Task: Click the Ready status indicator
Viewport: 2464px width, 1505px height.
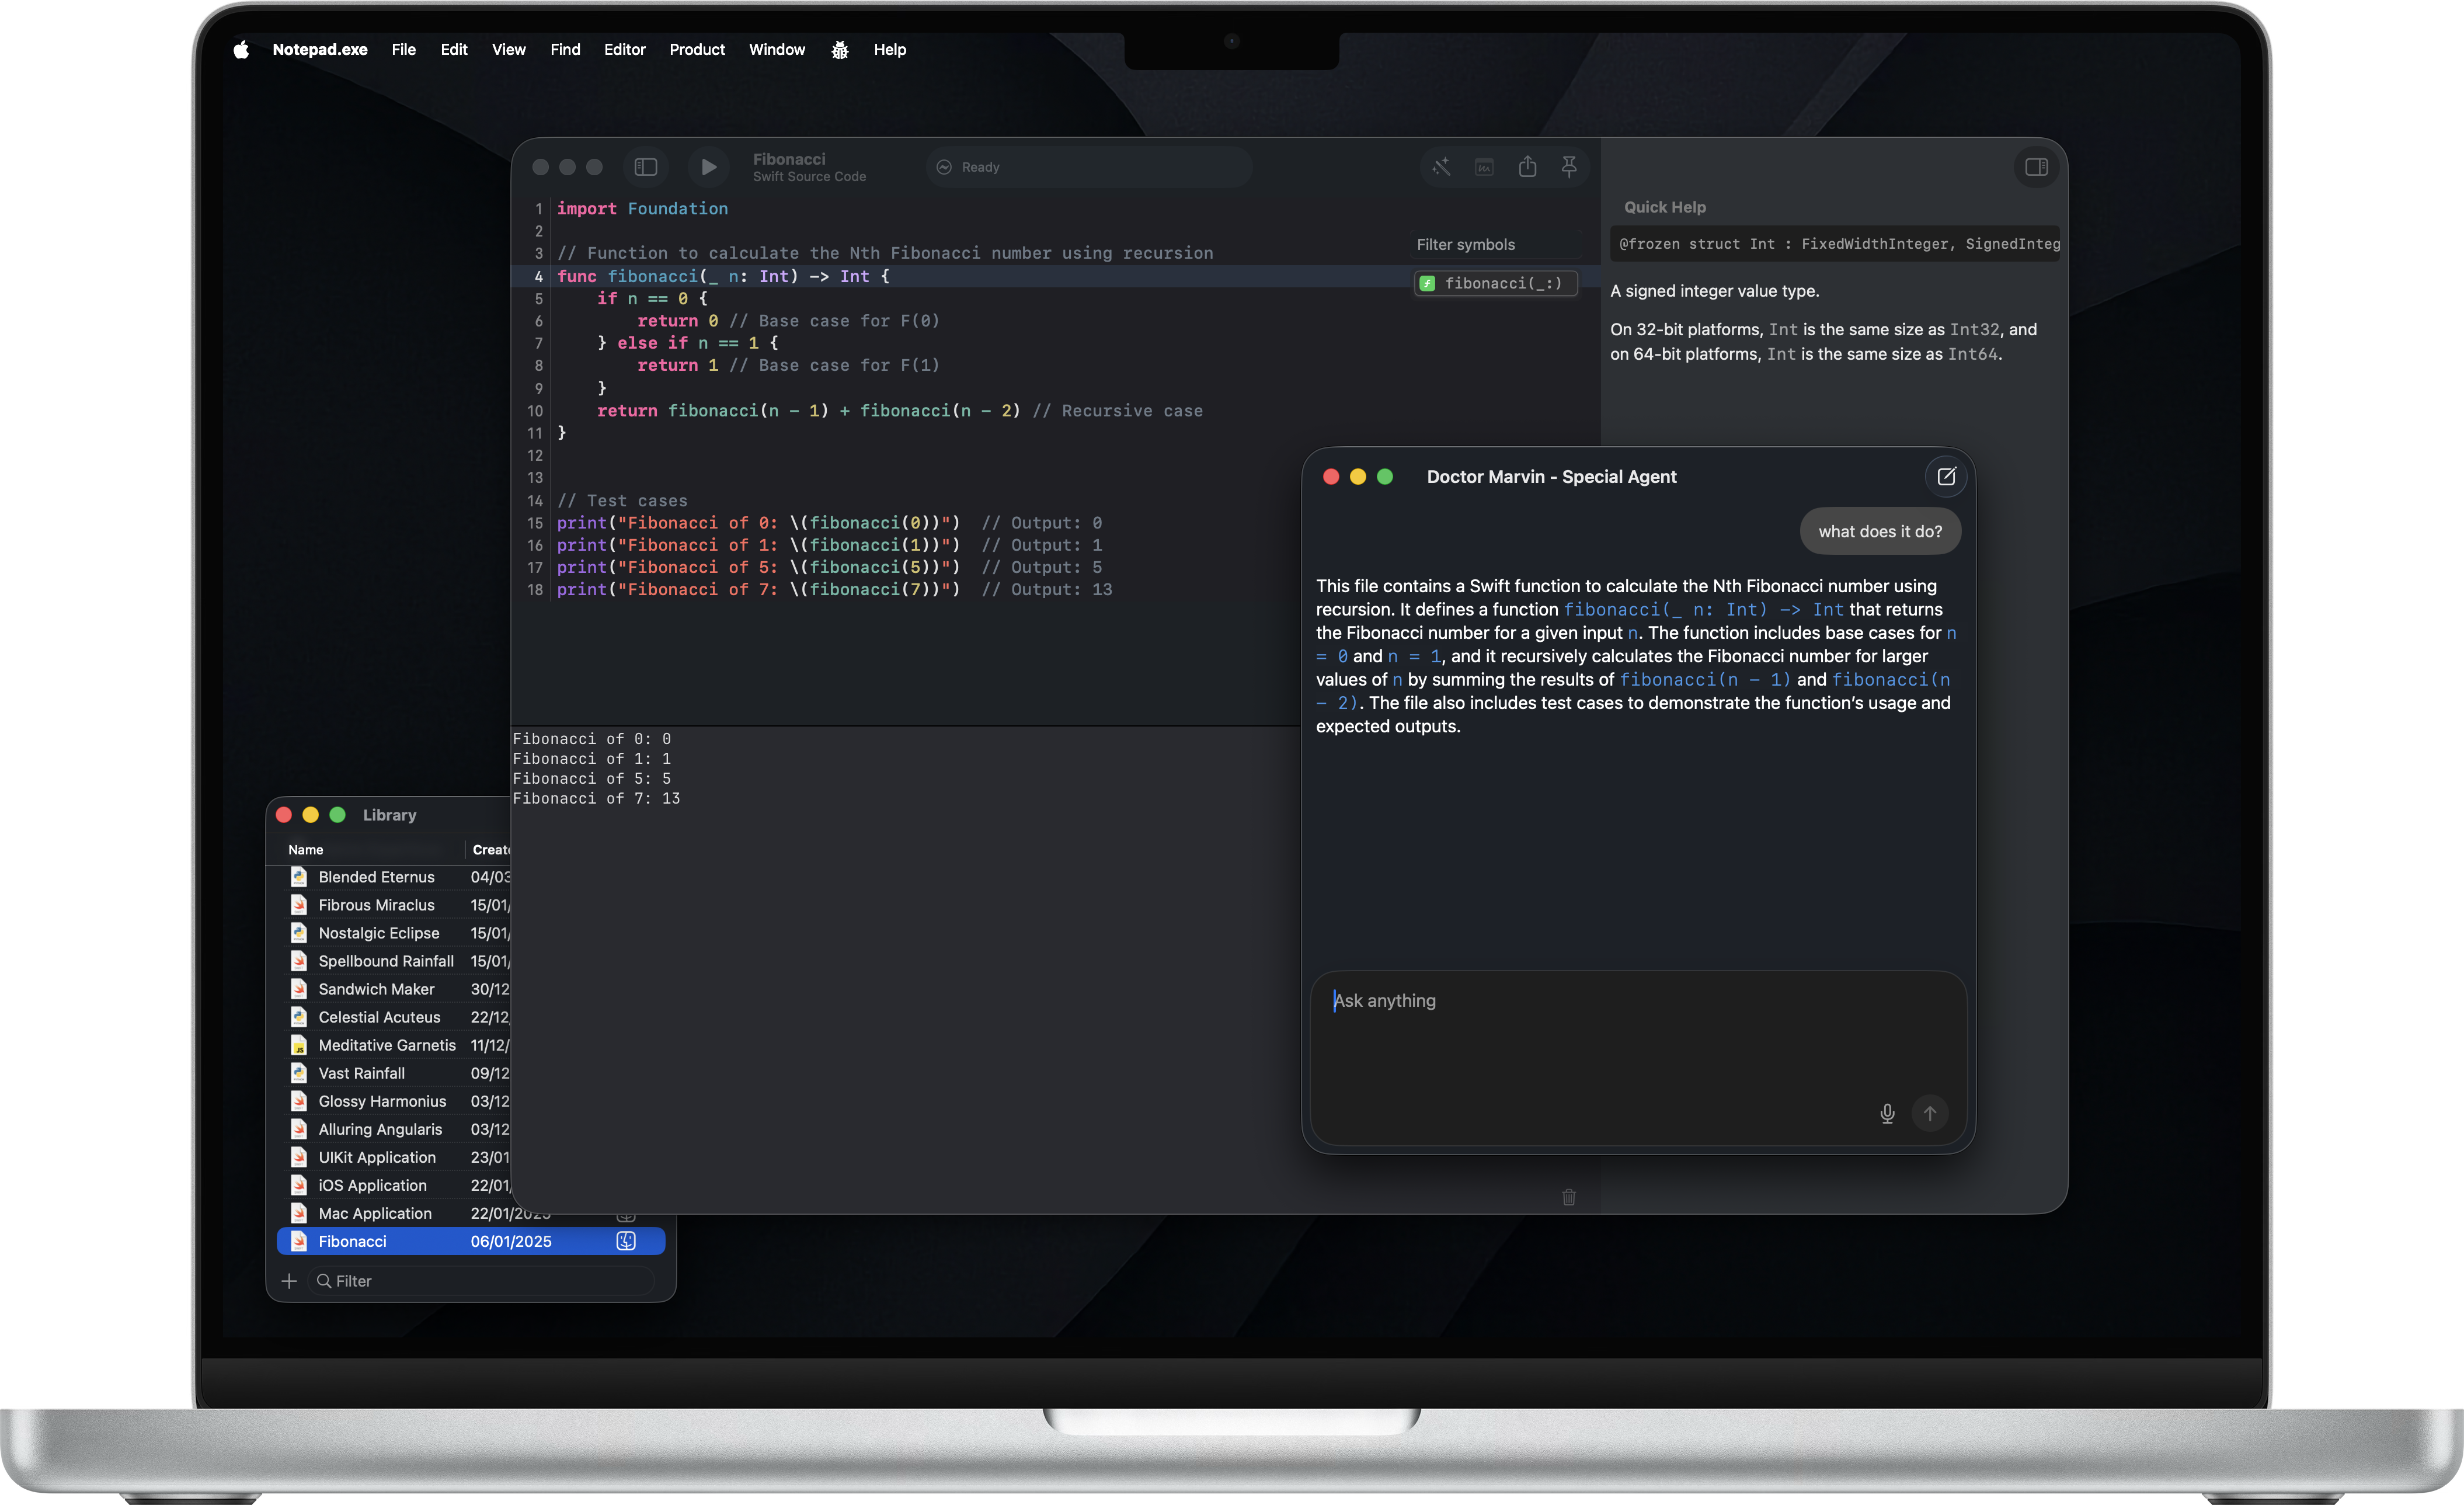Action: [x=1088, y=167]
